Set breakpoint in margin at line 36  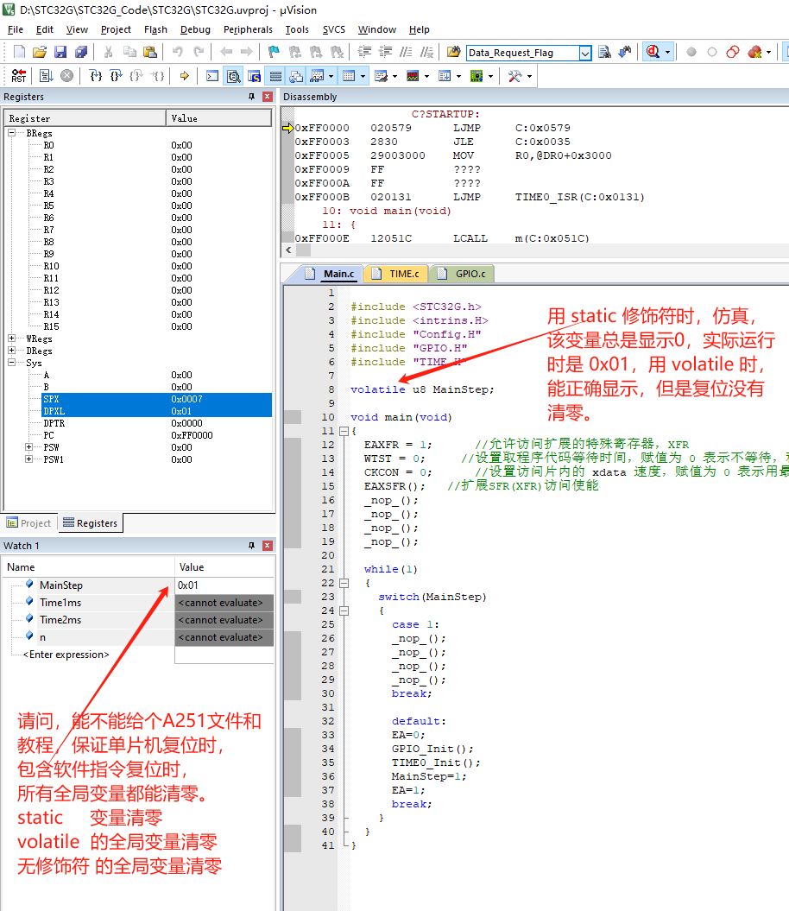point(293,777)
